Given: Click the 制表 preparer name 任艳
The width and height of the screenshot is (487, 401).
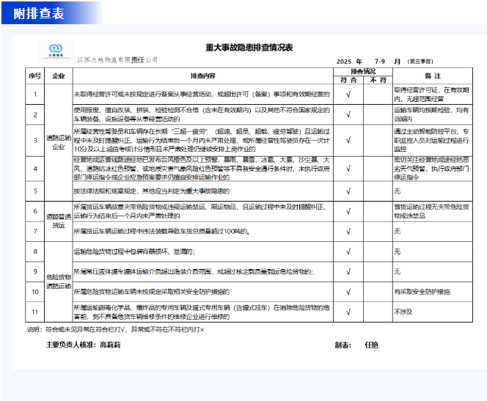Looking at the screenshot, I should (372, 344).
